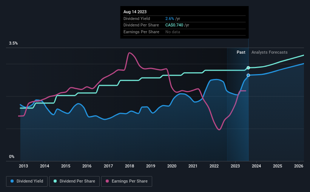This screenshot has height=192, width=310.
Task: Click the teal dividend per share data point marker
Action: [248, 68]
